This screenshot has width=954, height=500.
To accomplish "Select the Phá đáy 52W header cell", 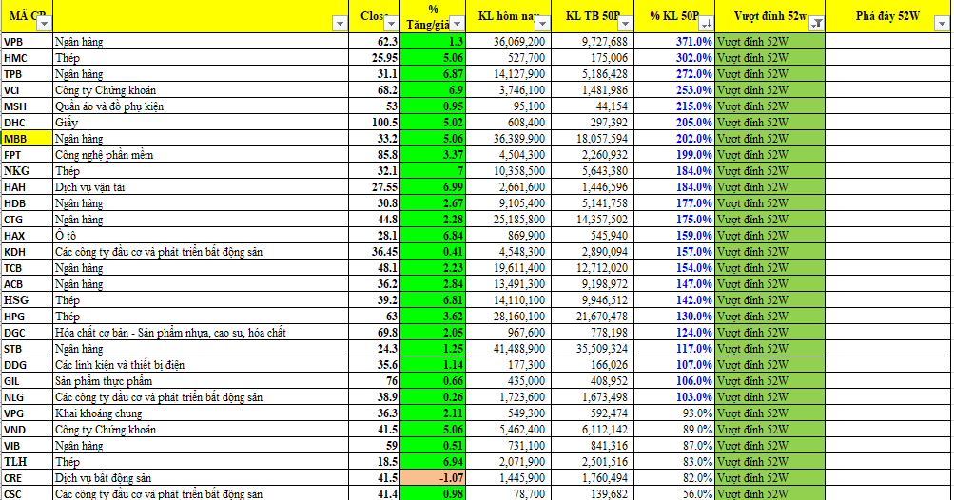I will pyautogui.click(x=887, y=17).
